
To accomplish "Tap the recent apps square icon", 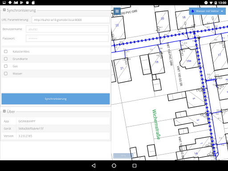I will [134, 166].
